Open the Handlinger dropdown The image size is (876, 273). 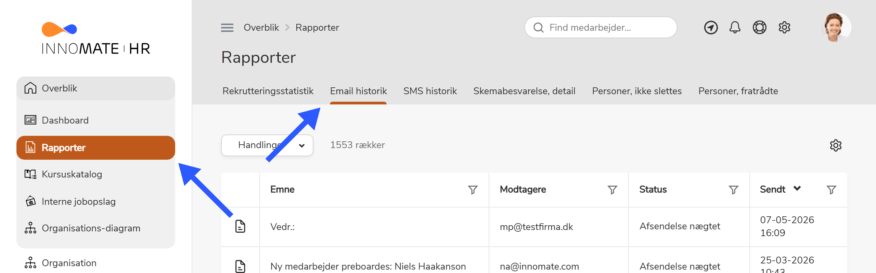point(267,145)
